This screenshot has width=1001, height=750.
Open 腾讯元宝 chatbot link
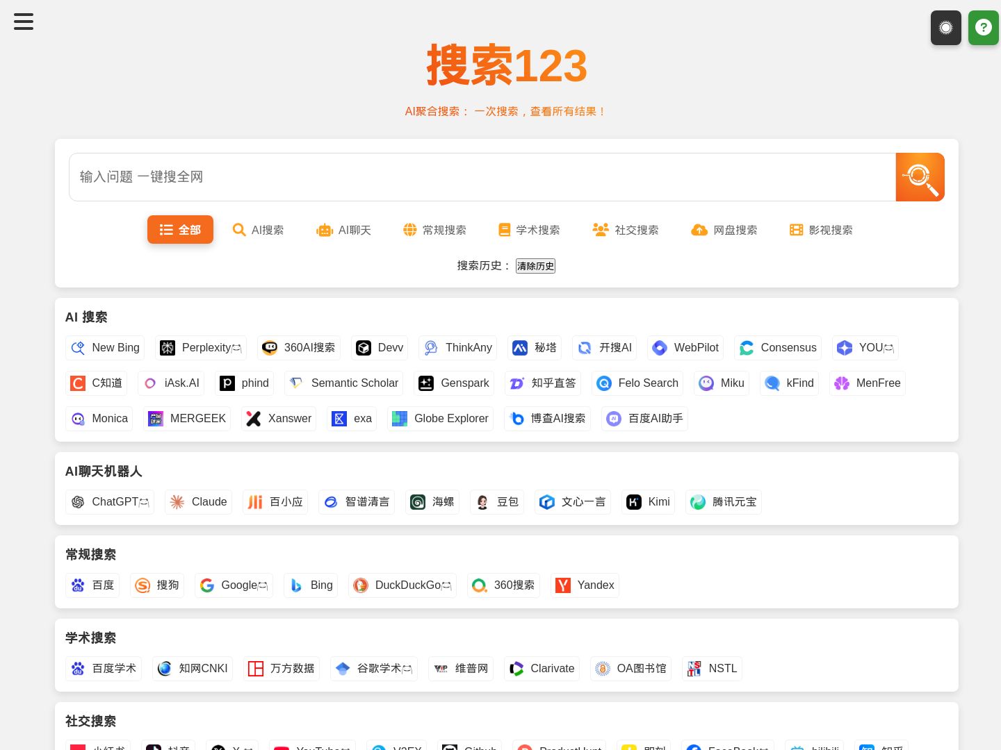[x=724, y=502]
